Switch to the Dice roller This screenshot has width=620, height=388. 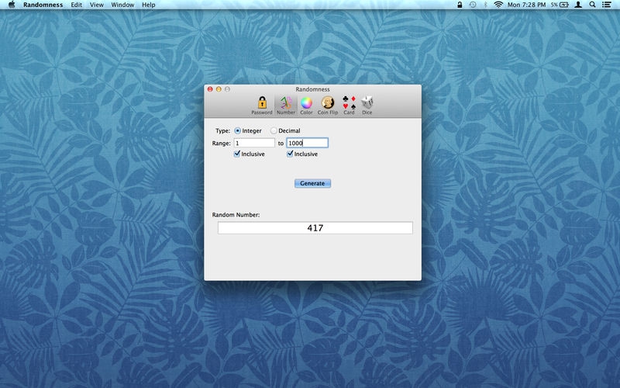point(367,106)
